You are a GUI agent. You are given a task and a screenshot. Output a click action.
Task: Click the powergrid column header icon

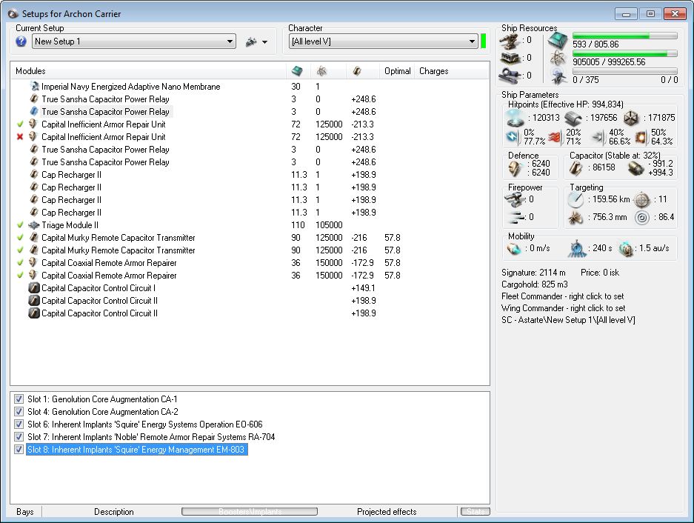pyautogui.click(x=321, y=71)
